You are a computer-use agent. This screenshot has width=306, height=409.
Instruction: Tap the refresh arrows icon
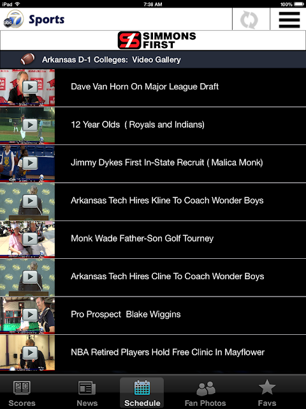pos(249,20)
